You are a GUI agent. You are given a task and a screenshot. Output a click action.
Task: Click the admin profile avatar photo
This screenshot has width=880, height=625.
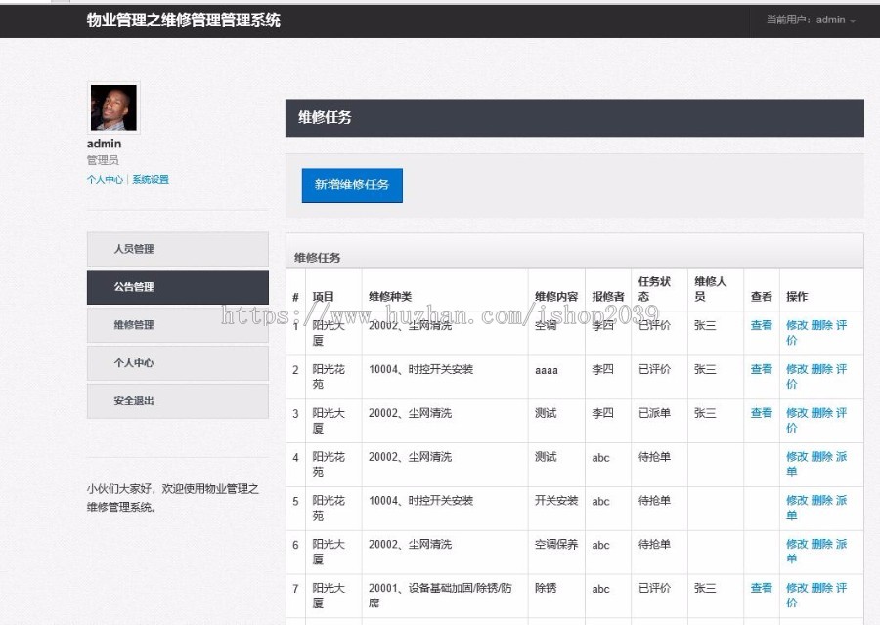pos(114,107)
